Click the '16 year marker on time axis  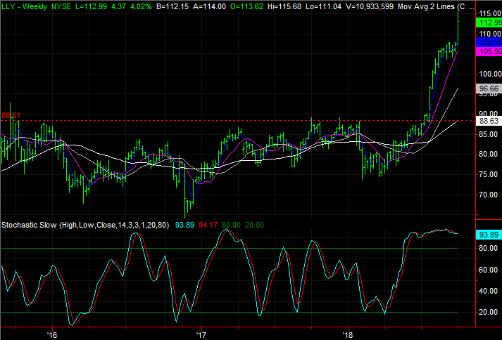[51, 334]
